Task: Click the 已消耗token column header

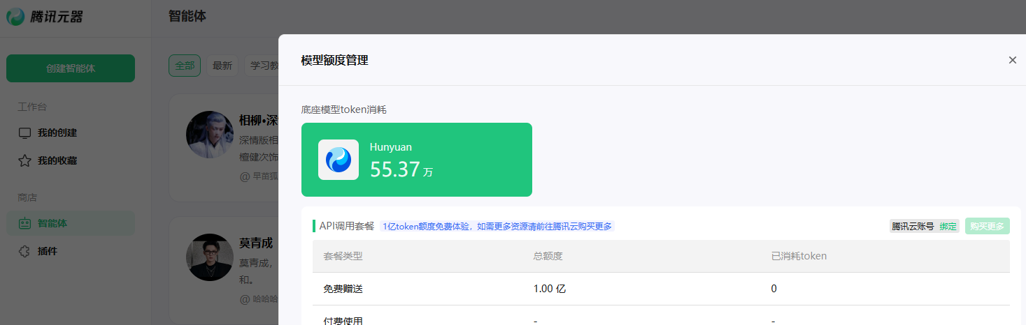Action: 799,256
